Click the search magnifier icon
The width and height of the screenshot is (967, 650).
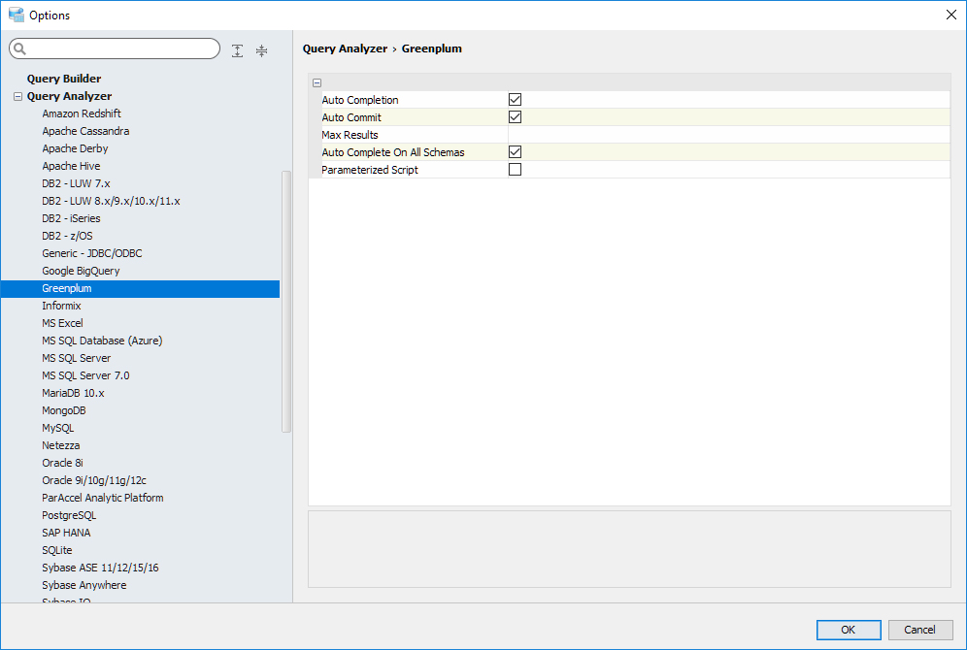(x=20, y=49)
